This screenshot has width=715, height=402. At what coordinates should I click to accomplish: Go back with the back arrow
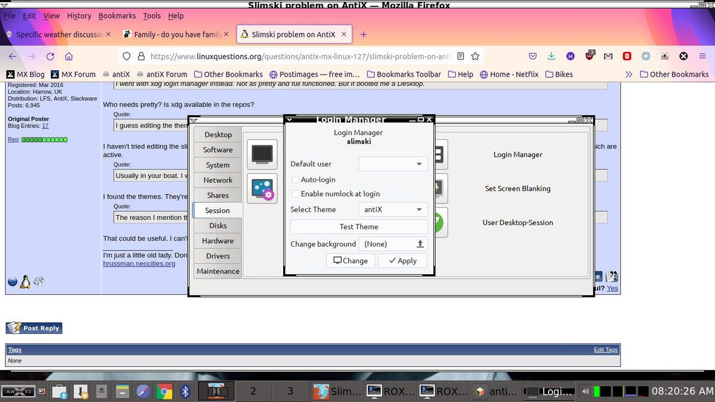point(13,56)
